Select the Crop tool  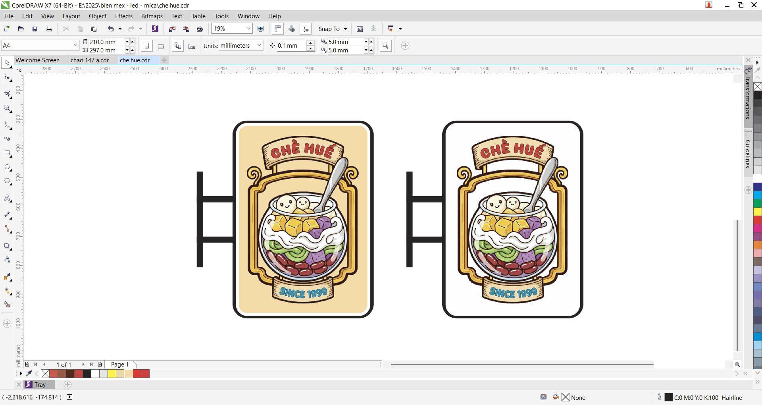tap(7, 94)
